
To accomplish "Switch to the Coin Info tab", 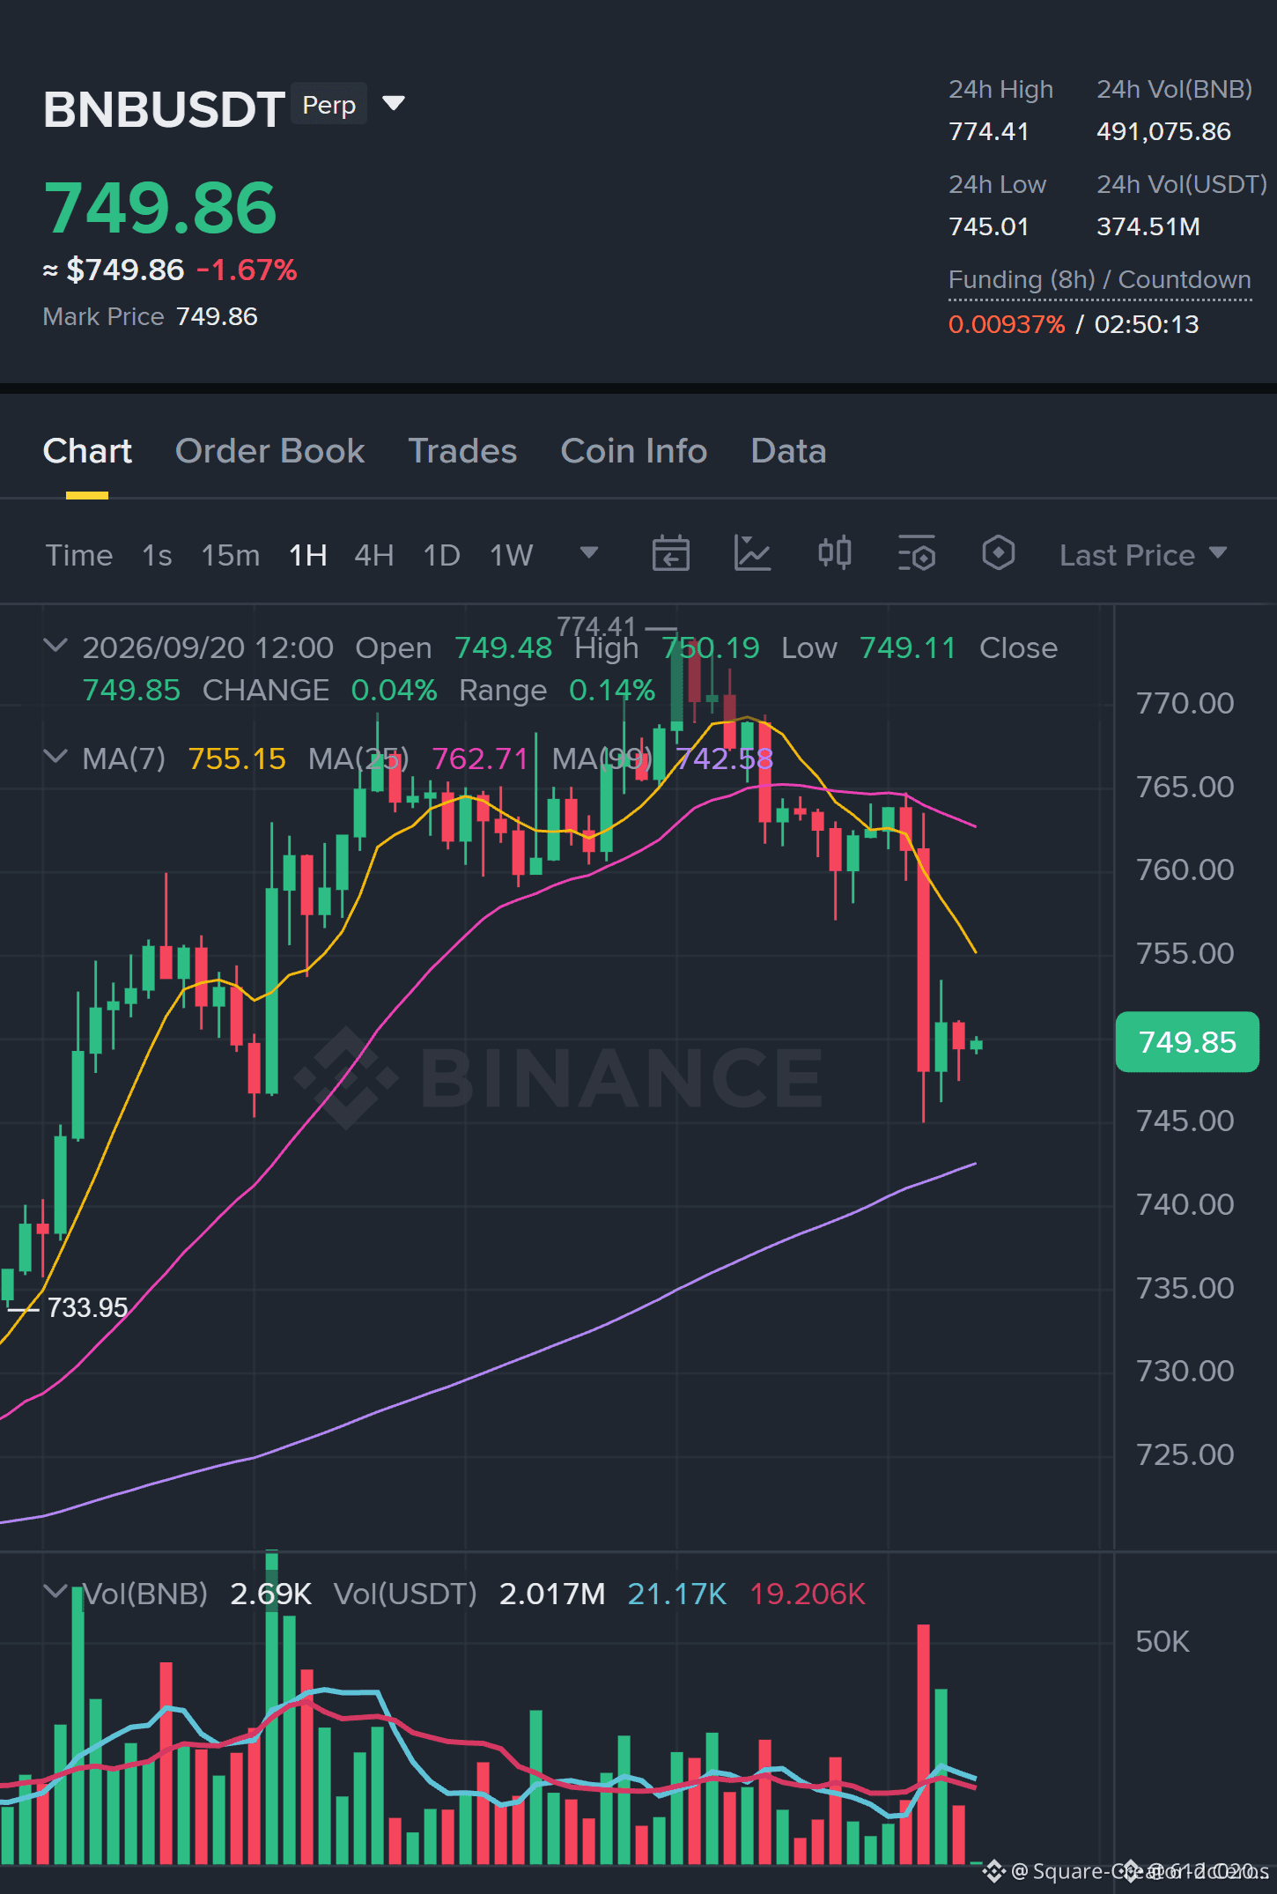I will pyautogui.click(x=633, y=451).
